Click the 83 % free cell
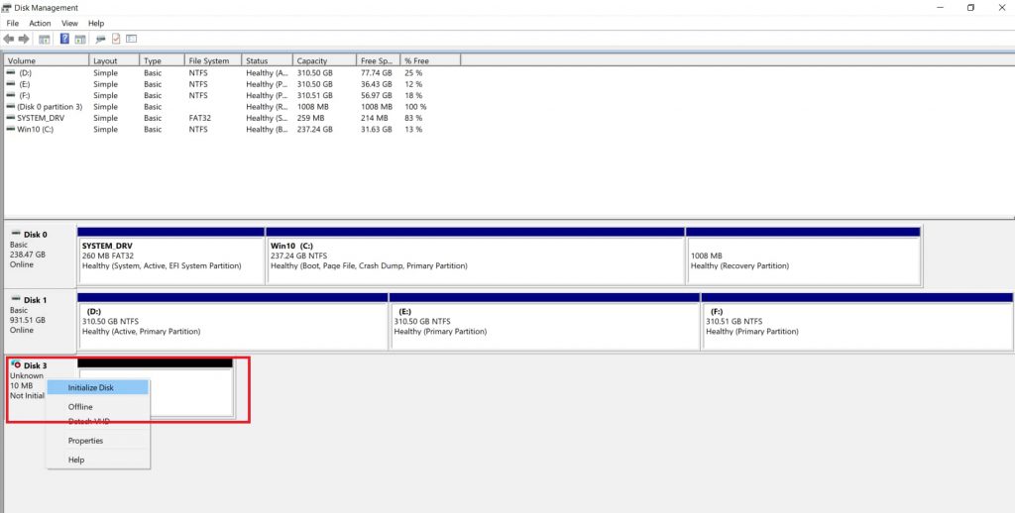The width and height of the screenshot is (1015, 513). [413, 118]
